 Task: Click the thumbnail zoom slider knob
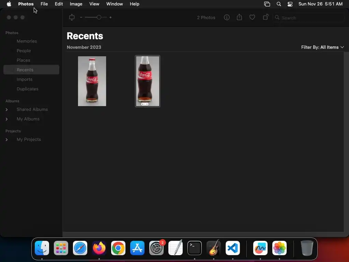[x=99, y=17]
